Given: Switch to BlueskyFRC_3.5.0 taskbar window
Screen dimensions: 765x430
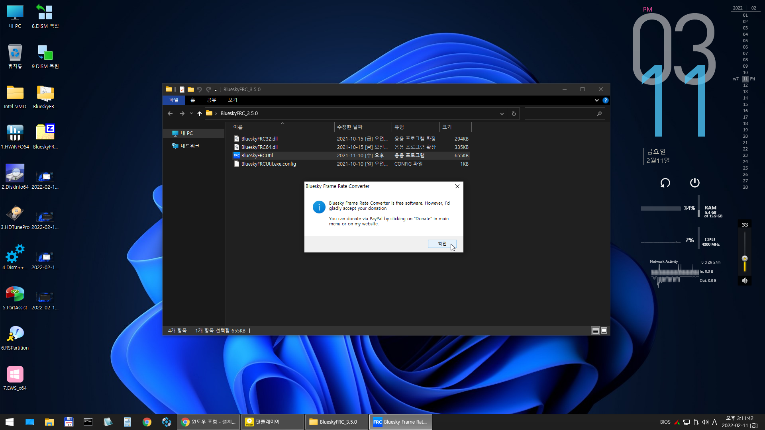Looking at the screenshot, I should [x=337, y=422].
